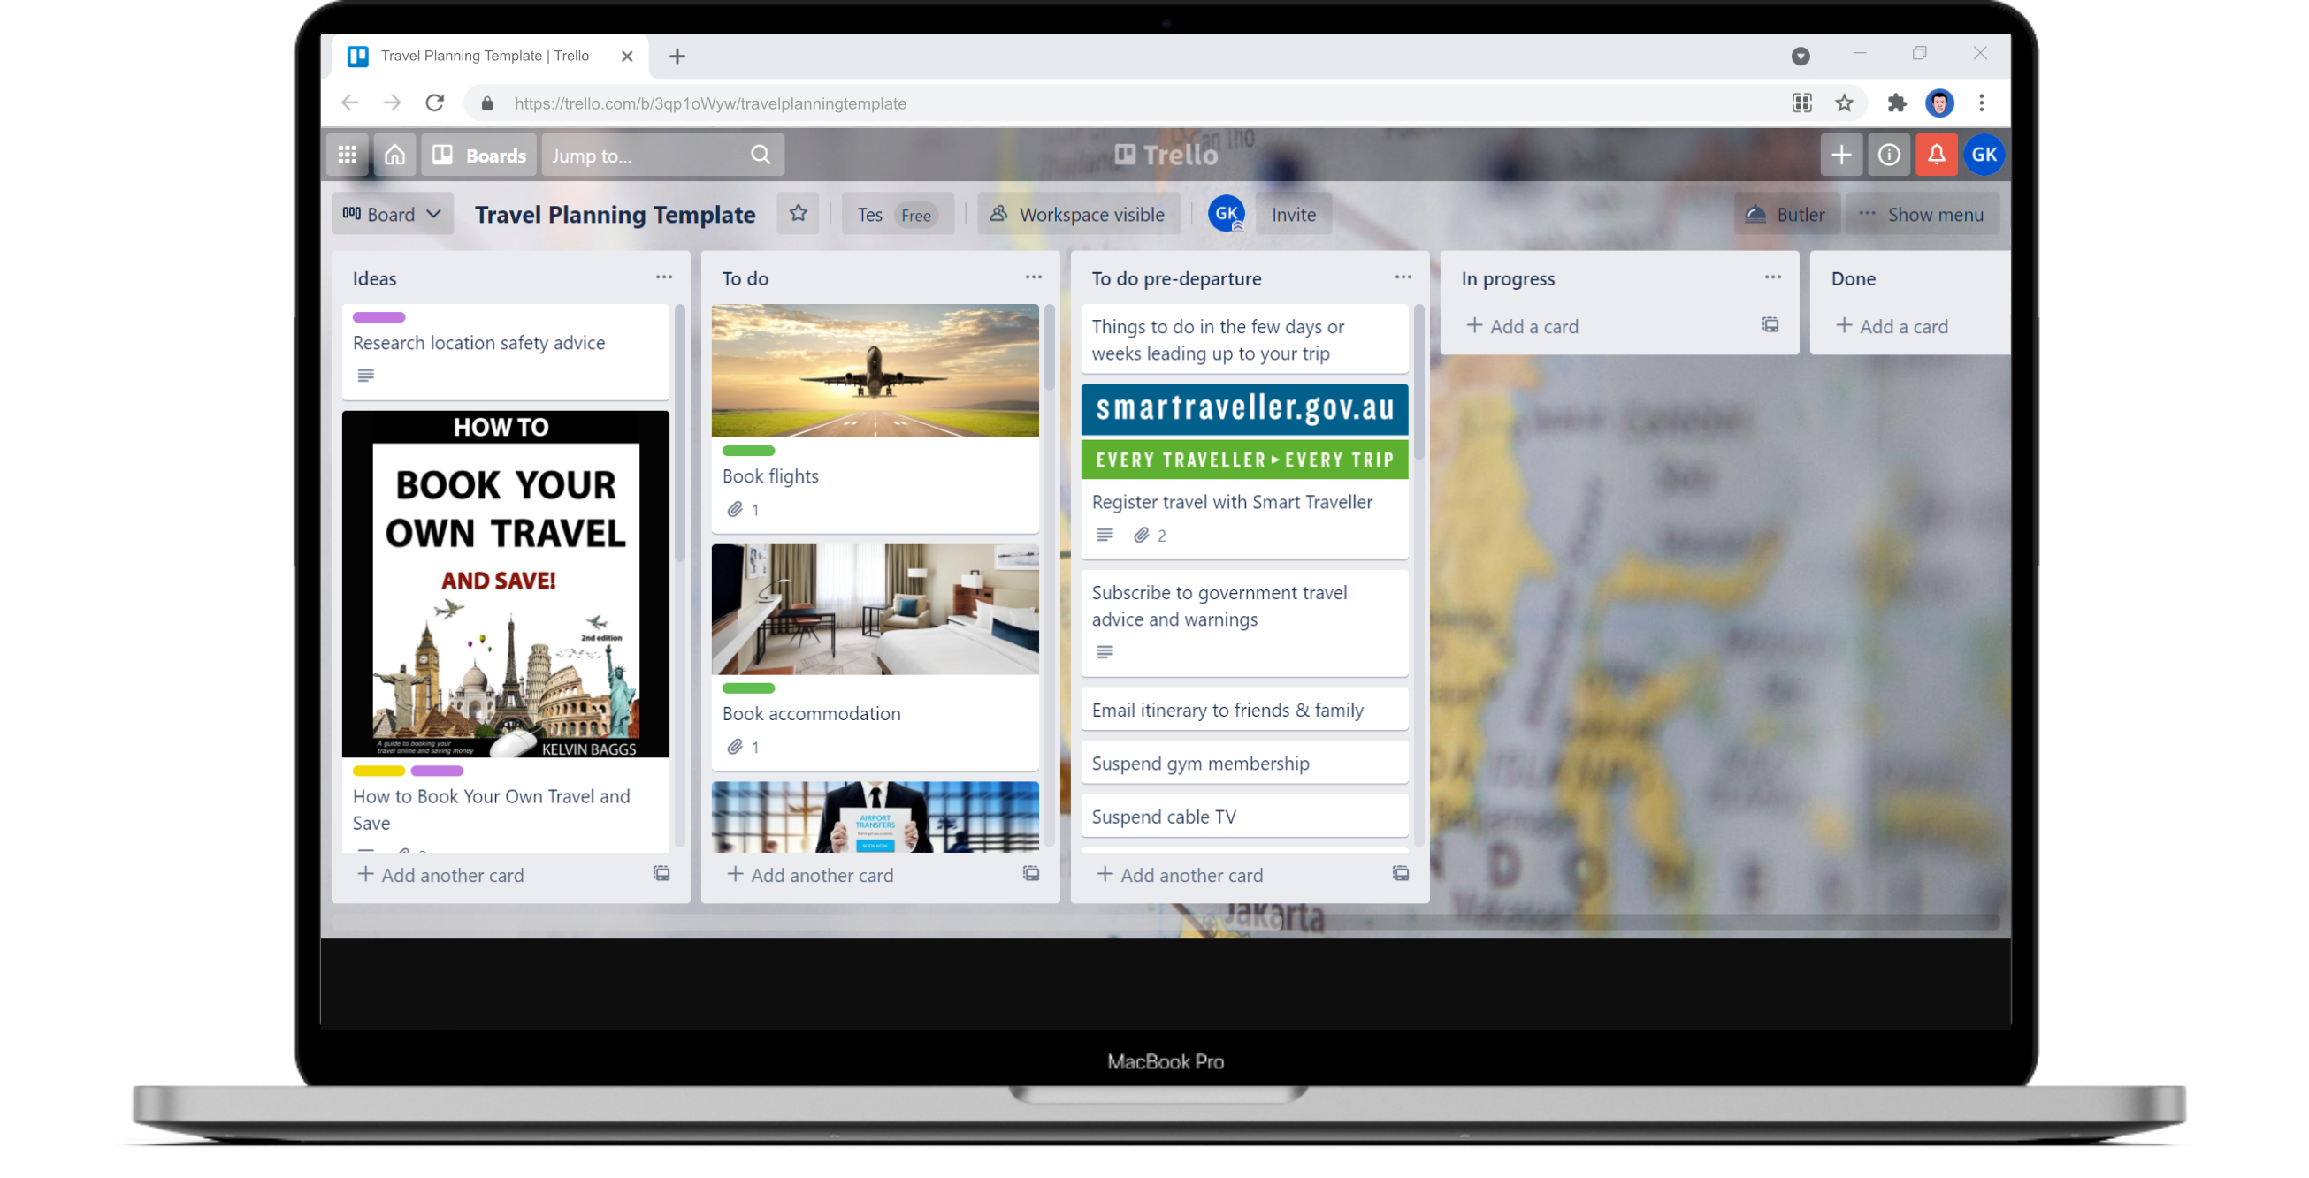Click yellow label on How to Book card
Viewport: 2309px width, 1178px height.
[379, 771]
